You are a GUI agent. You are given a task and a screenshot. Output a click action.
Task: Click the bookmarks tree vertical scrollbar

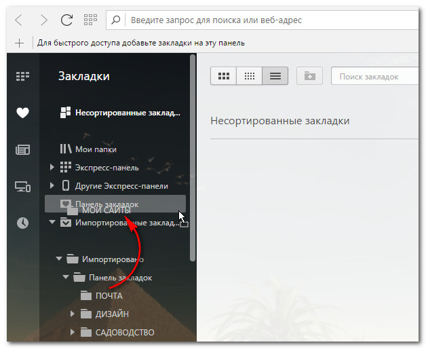point(193,158)
